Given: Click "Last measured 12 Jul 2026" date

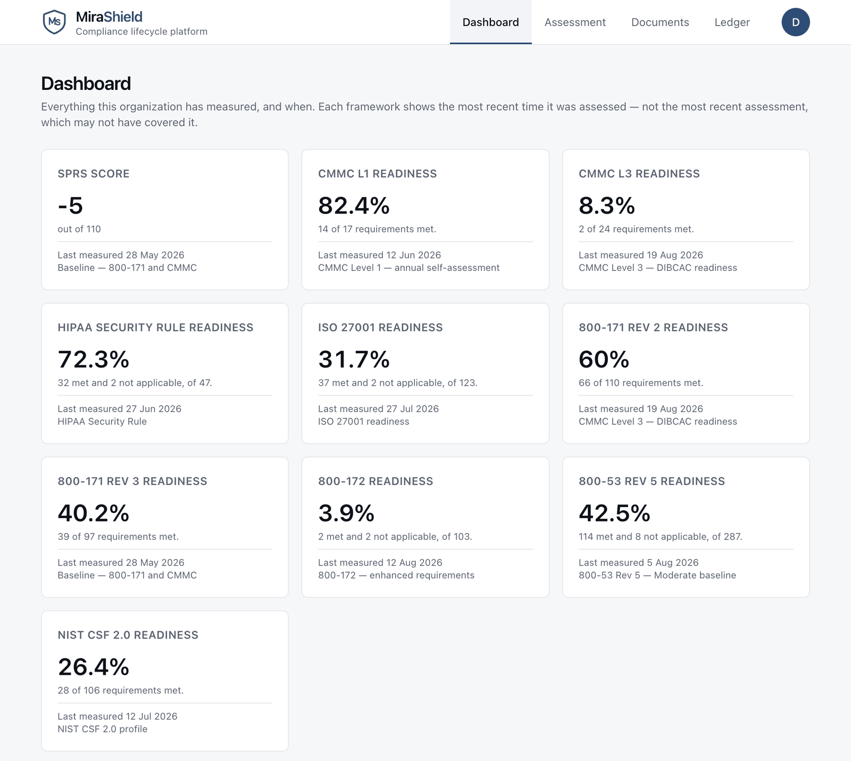Looking at the screenshot, I should tap(118, 717).
